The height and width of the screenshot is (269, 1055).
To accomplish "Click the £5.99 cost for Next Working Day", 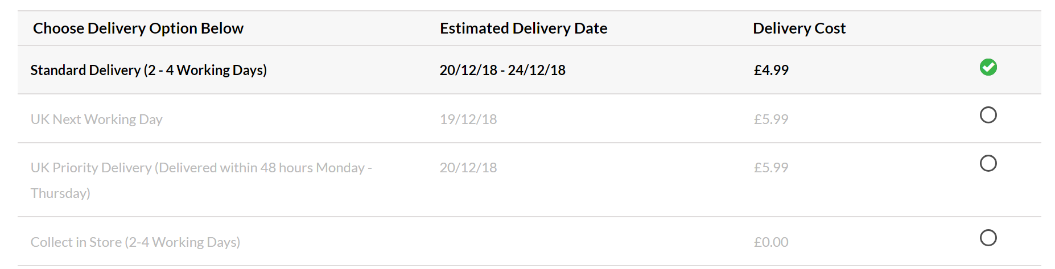I will coord(771,119).
